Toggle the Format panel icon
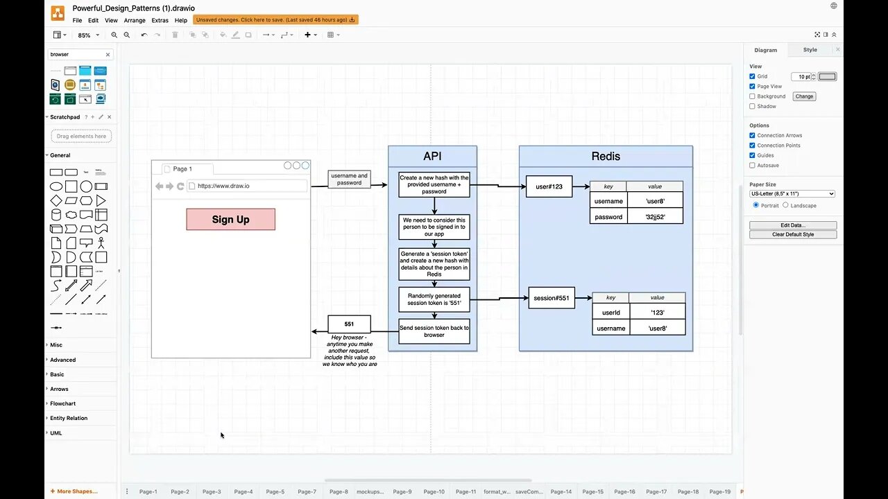This screenshot has width=888, height=499. (x=826, y=35)
